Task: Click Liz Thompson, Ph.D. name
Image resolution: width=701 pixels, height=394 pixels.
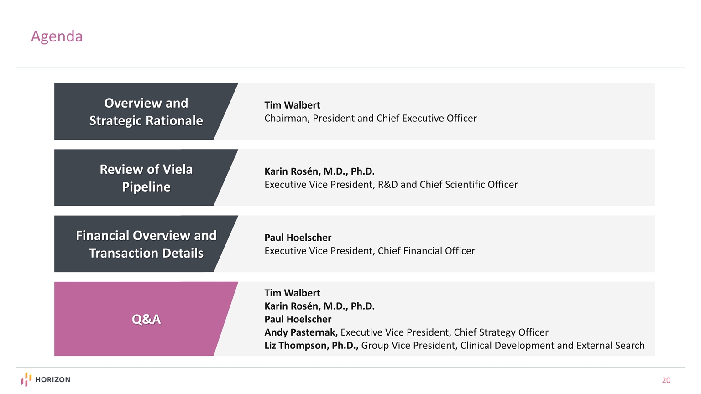Action: tap(311, 346)
